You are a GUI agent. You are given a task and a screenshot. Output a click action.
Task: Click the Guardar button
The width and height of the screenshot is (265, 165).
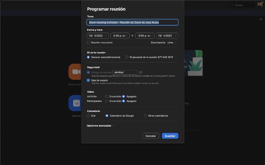[170, 136]
